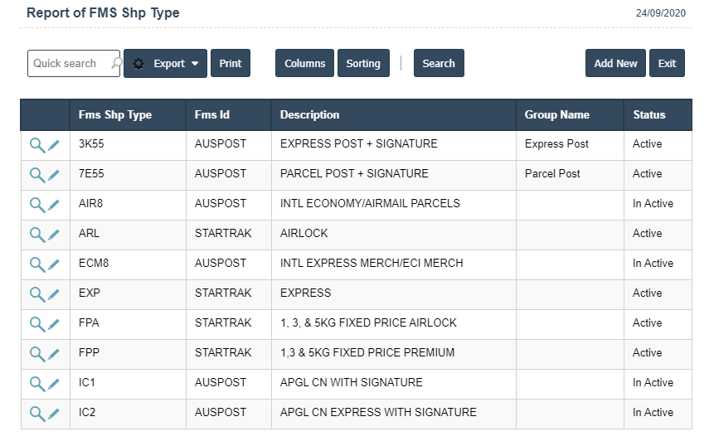Image resolution: width=714 pixels, height=441 pixels.
Task: Exit the FMS Shp Type report
Action: click(667, 64)
